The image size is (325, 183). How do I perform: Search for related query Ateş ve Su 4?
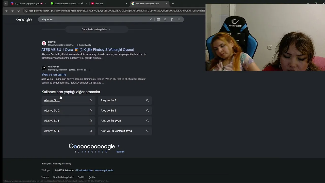[x=125, y=111]
